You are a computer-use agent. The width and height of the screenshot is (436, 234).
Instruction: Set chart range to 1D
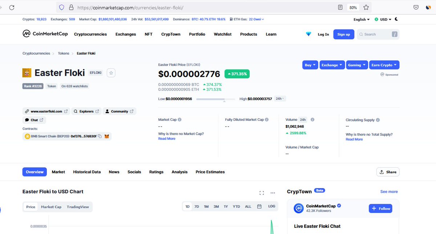tap(187, 206)
